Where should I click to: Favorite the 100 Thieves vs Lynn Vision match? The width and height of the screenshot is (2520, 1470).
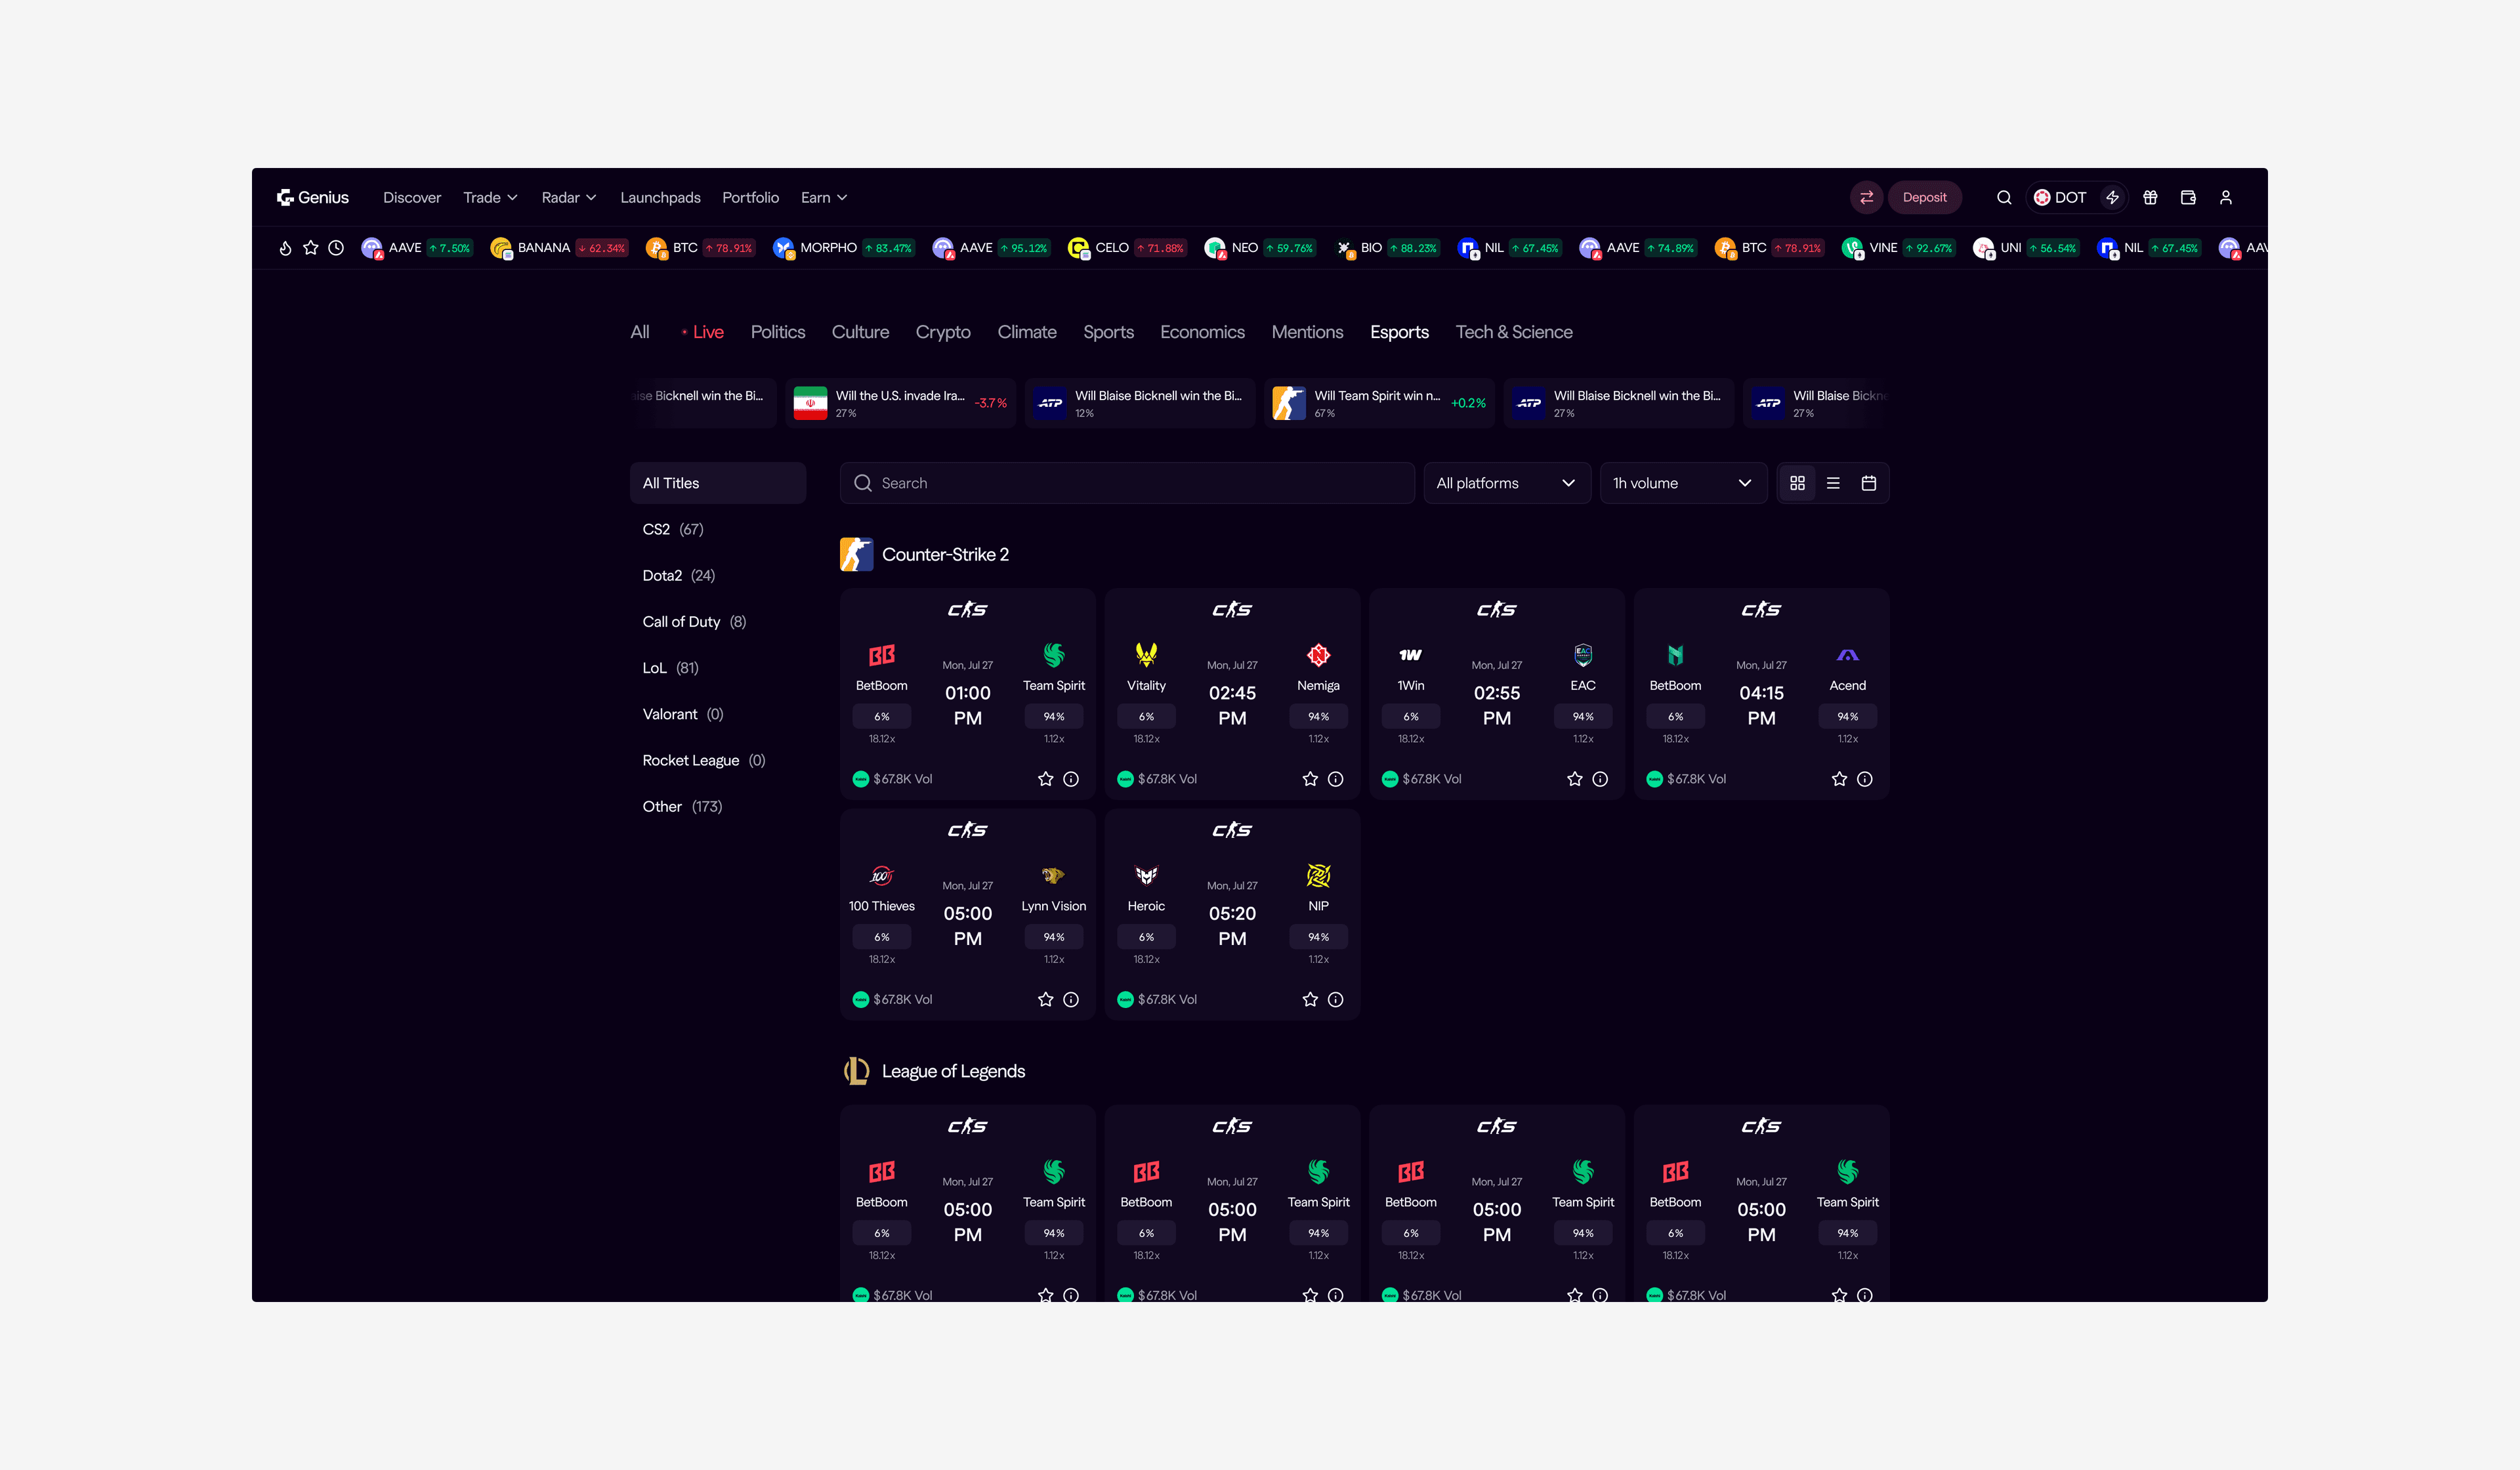point(1045,999)
